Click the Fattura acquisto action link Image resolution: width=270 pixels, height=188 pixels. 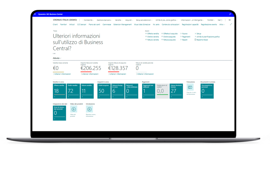[169, 40]
